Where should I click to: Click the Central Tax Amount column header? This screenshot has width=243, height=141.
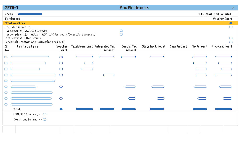click(129, 48)
